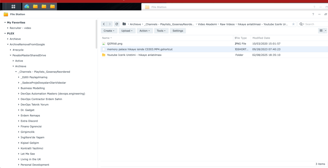Viewport: 328px width, 168px height.
Task: Select file QOfXldl.png by name
Action: [115, 44]
